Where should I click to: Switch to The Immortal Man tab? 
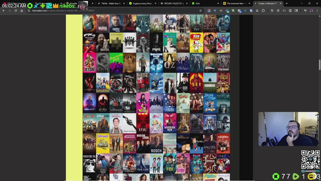coord(236,4)
